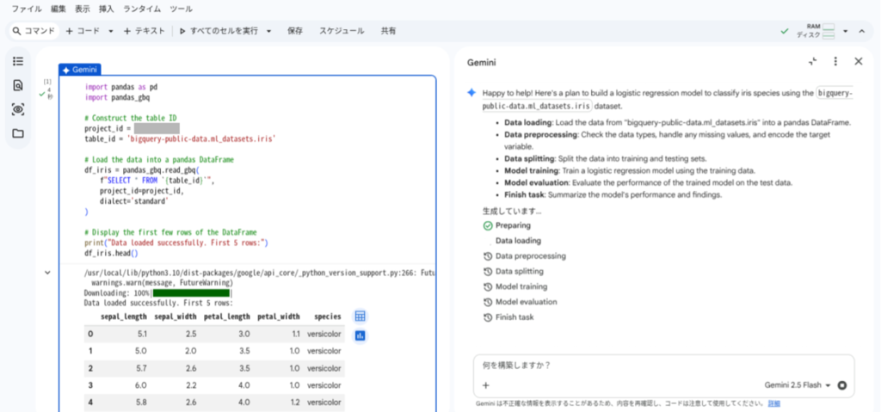This screenshot has height=412, width=881.
Task: Open Gemini panel more options menu
Action: (835, 62)
